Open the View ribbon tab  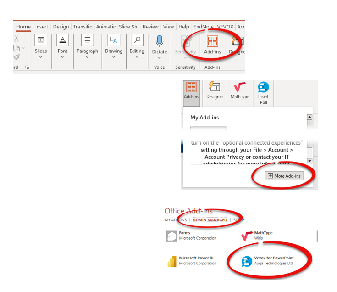click(x=168, y=27)
